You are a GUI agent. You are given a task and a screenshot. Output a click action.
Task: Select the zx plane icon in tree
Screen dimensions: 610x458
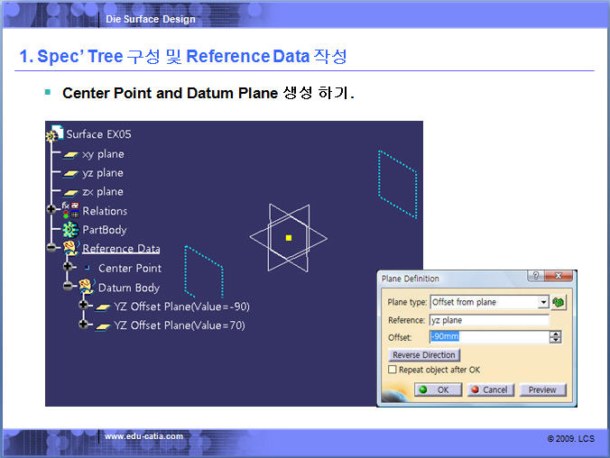tap(71, 192)
